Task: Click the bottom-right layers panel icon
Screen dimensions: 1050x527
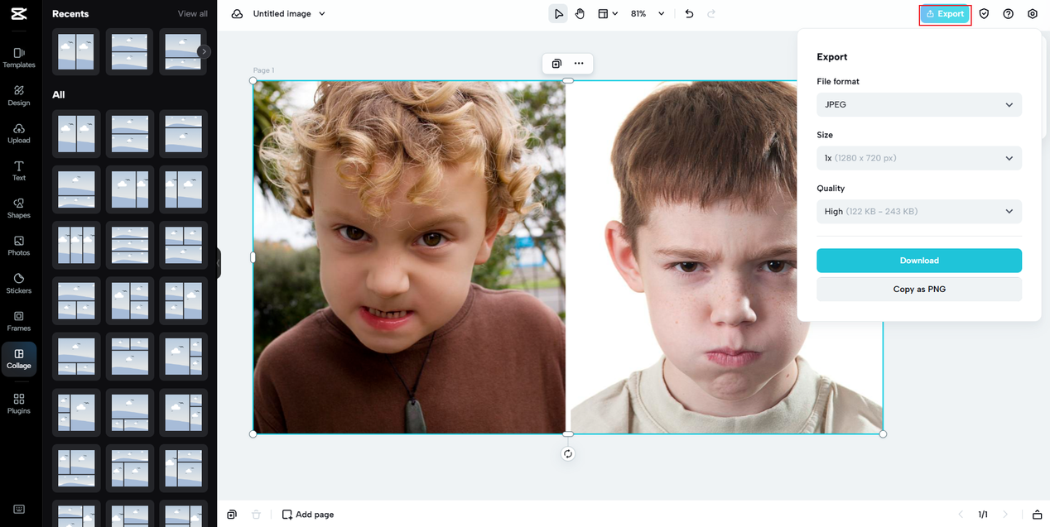Action: pyautogui.click(x=1037, y=515)
